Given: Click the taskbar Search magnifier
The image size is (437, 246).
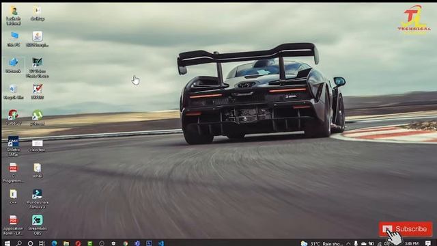Looking at the screenshot, I should [x=19, y=243].
